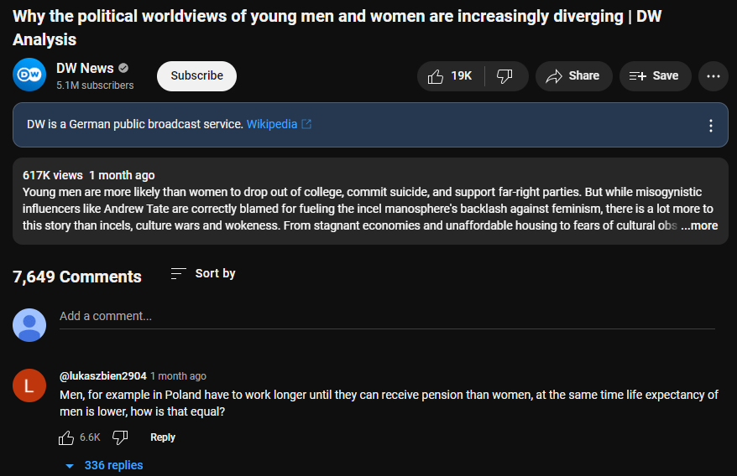
Task: Expand the description with ...more
Action: (x=699, y=225)
